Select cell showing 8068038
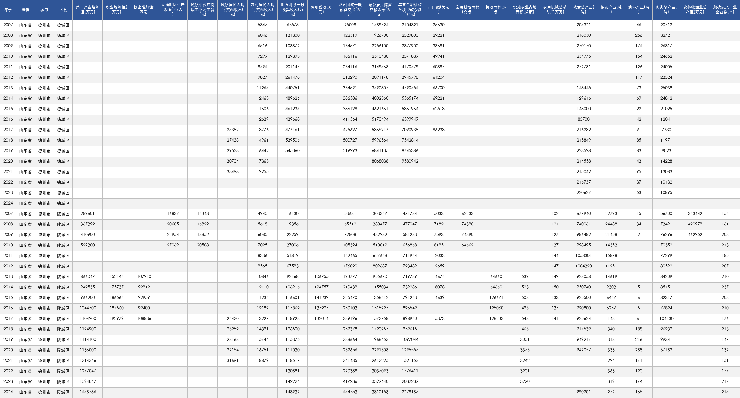The height and width of the screenshot is (398, 740). click(380, 161)
